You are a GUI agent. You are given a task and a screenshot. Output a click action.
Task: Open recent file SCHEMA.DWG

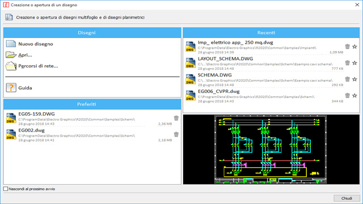coord(214,75)
